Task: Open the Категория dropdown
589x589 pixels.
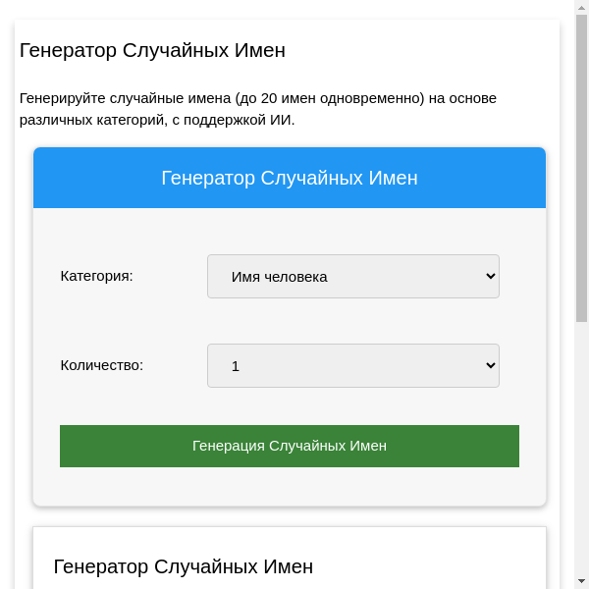Action: pos(352,277)
